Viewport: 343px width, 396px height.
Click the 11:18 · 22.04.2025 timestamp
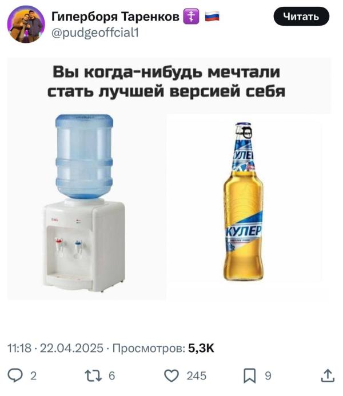point(55,348)
